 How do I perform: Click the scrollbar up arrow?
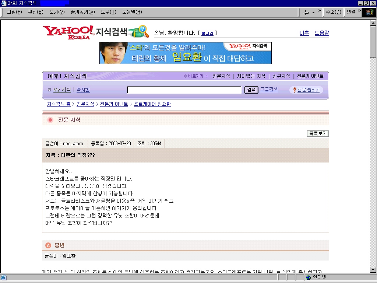[373, 23]
